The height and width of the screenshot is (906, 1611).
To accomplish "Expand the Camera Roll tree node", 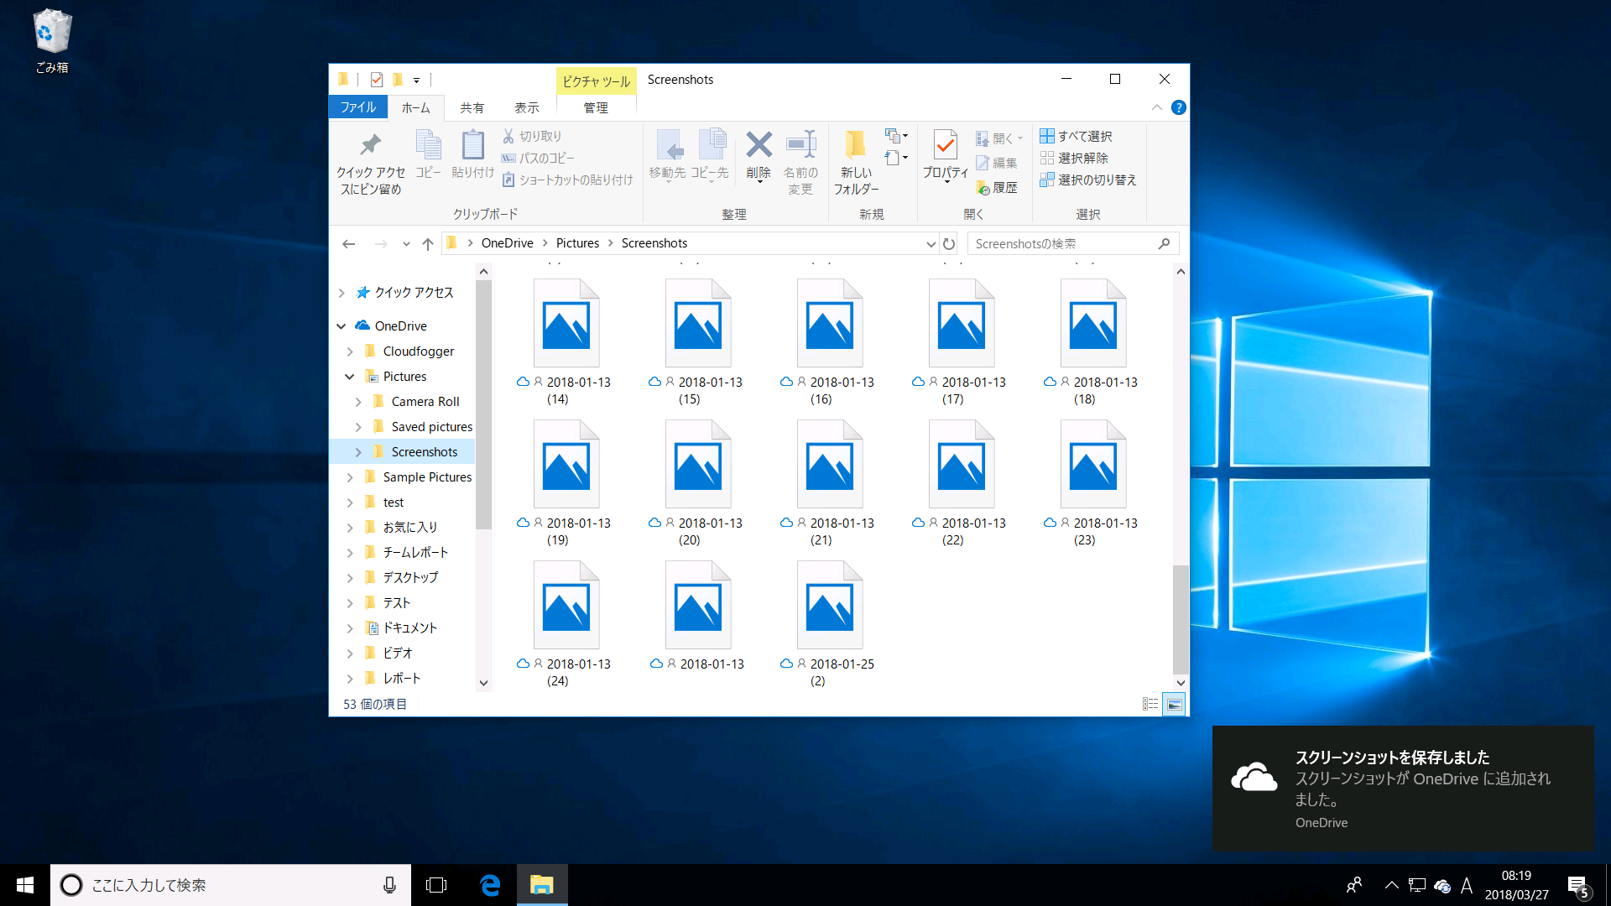I will [x=358, y=401].
